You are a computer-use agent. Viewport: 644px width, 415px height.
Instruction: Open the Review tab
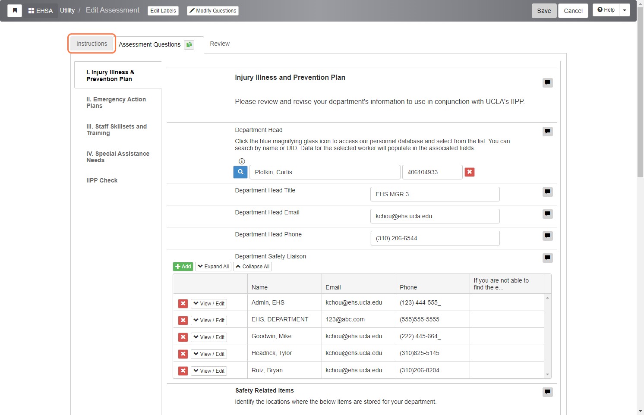tap(220, 44)
